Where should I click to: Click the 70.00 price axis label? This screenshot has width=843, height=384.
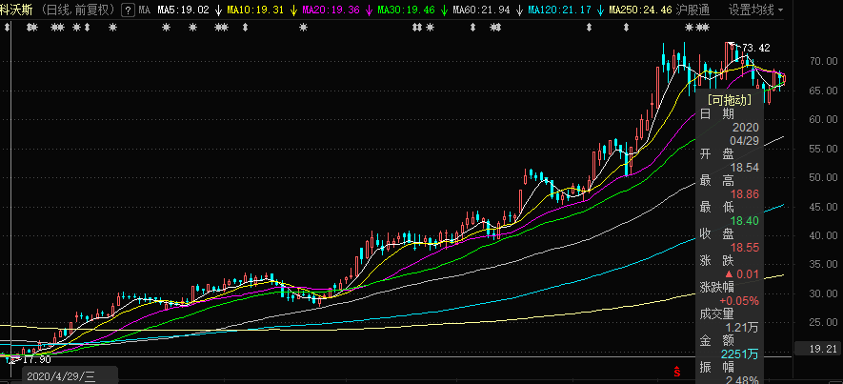pyautogui.click(x=824, y=61)
